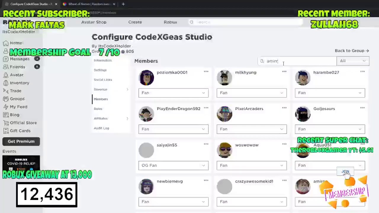Change role dropdown for poziomka0001

tap(174, 93)
